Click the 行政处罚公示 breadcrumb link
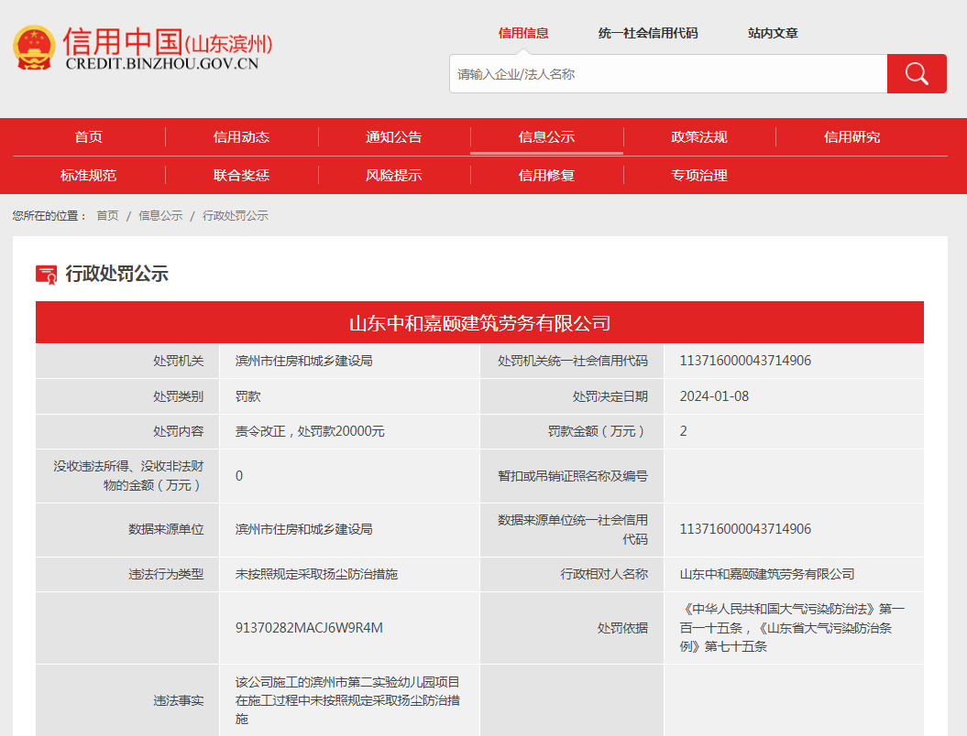This screenshot has height=736, width=967. (235, 215)
